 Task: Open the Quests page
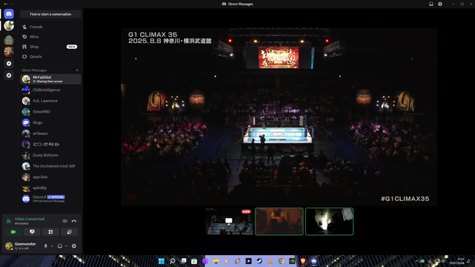[x=50, y=56]
